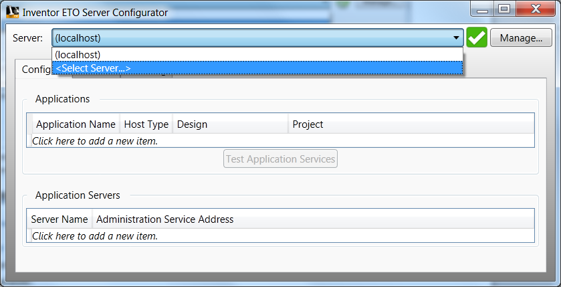
Task: Maximize the Server Configurator window
Action: click(x=504, y=9)
